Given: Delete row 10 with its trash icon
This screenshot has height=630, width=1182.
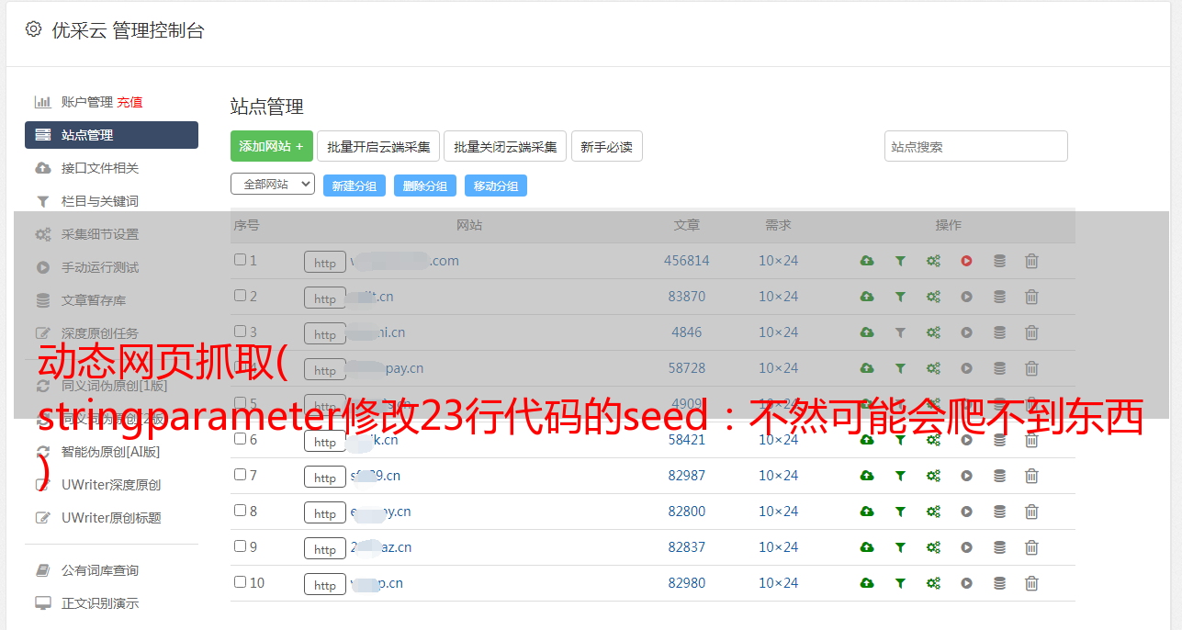Looking at the screenshot, I should 1031,583.
